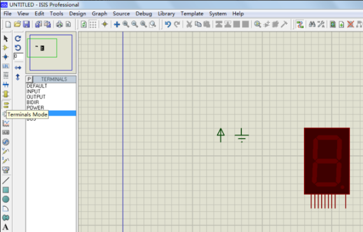Toggle the grid display
The image size is (363, 232).
tap(93, 24)
